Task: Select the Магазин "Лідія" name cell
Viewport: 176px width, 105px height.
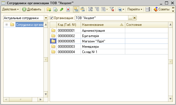Action: pos(103,41)
